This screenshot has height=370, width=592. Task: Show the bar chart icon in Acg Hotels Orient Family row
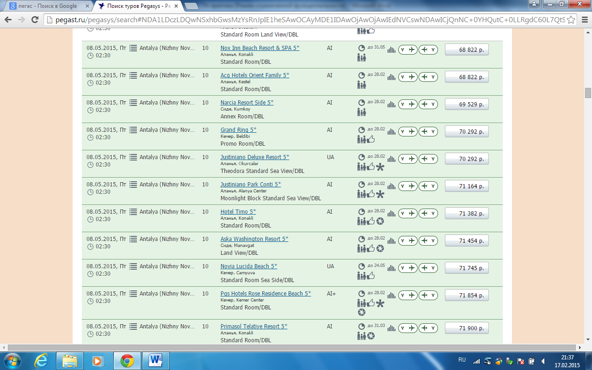click(391, 77)
